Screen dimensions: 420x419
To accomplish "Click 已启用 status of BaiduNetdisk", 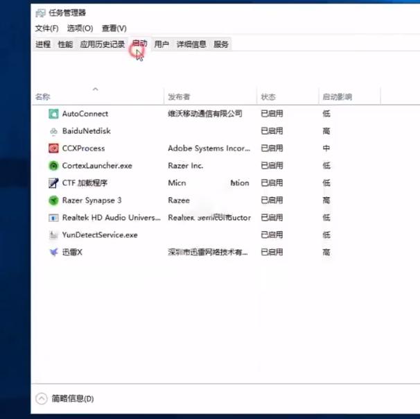I will pyautogui.click(x=272, y=131).
